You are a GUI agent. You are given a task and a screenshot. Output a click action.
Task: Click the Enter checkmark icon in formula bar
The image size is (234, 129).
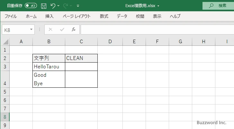62,29
